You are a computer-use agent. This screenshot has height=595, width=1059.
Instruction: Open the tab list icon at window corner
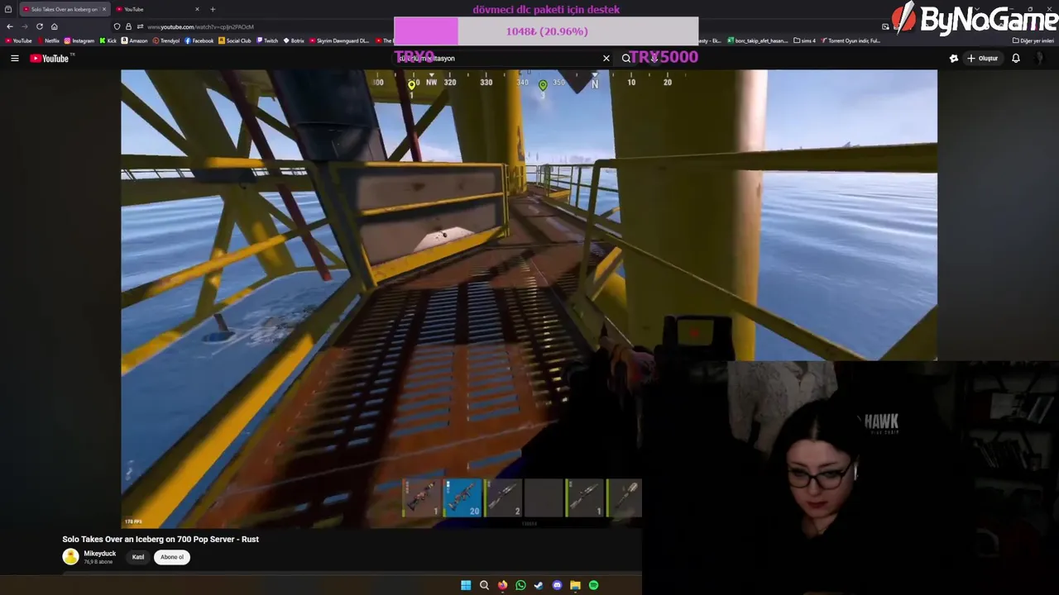click(8, 9)
